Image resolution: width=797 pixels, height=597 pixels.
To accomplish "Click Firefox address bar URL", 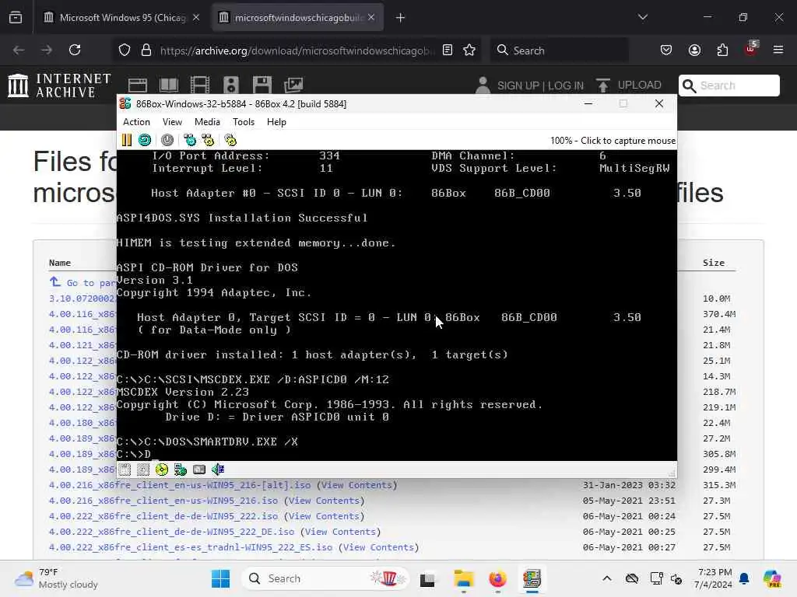I will (297, 51).
